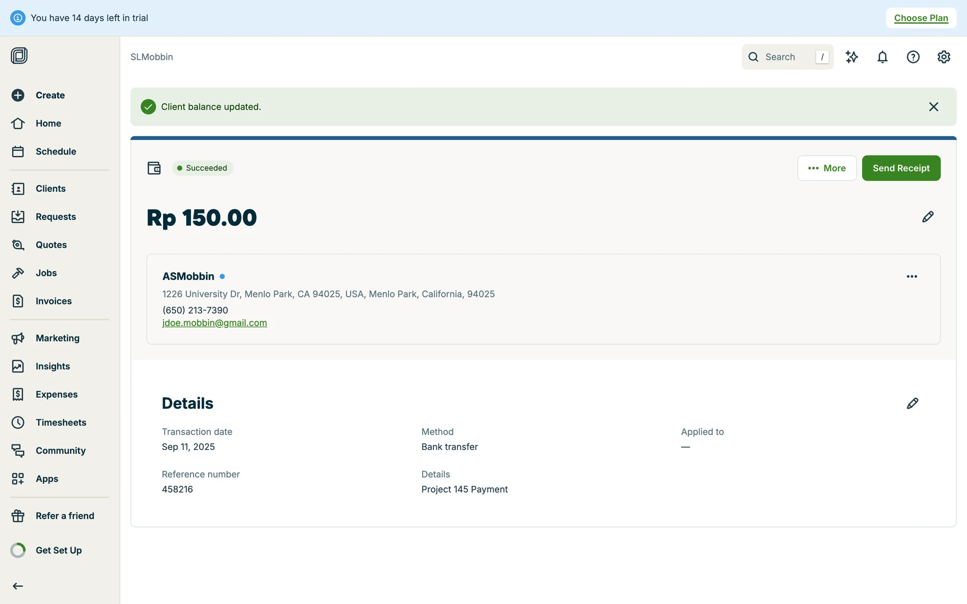
Task: Edit the Rp 150.00 amount pencil
Action: pyautogui.click(x=928, y=217)
